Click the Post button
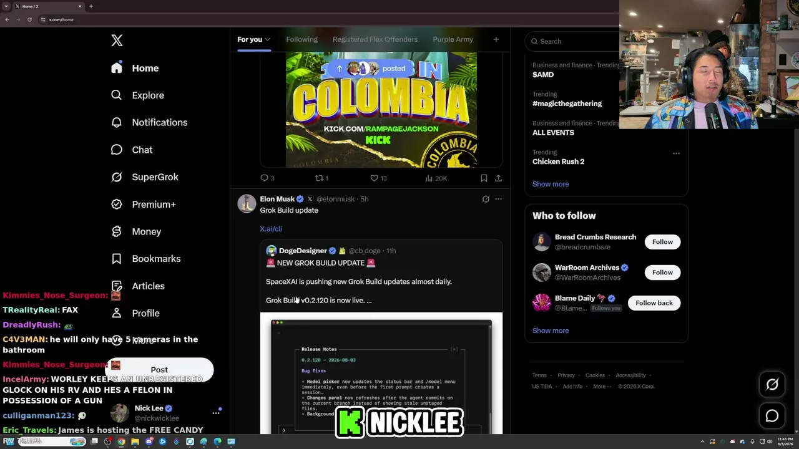Viewport: 799px width, 449px height. click(159, 370)
